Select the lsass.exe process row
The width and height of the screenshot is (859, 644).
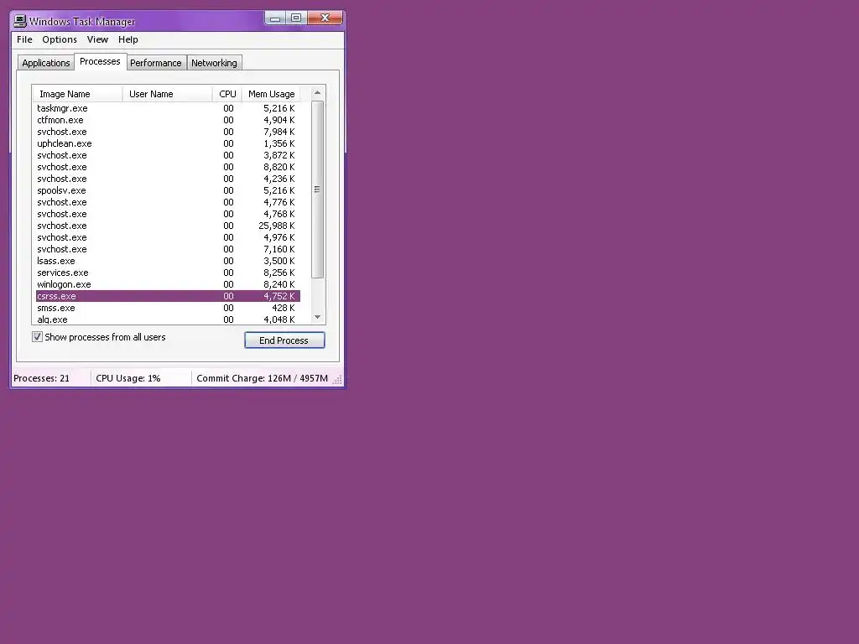pos(168,262)
